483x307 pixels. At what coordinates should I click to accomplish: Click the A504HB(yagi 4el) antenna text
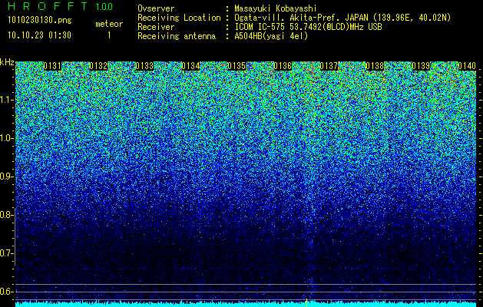271,36
